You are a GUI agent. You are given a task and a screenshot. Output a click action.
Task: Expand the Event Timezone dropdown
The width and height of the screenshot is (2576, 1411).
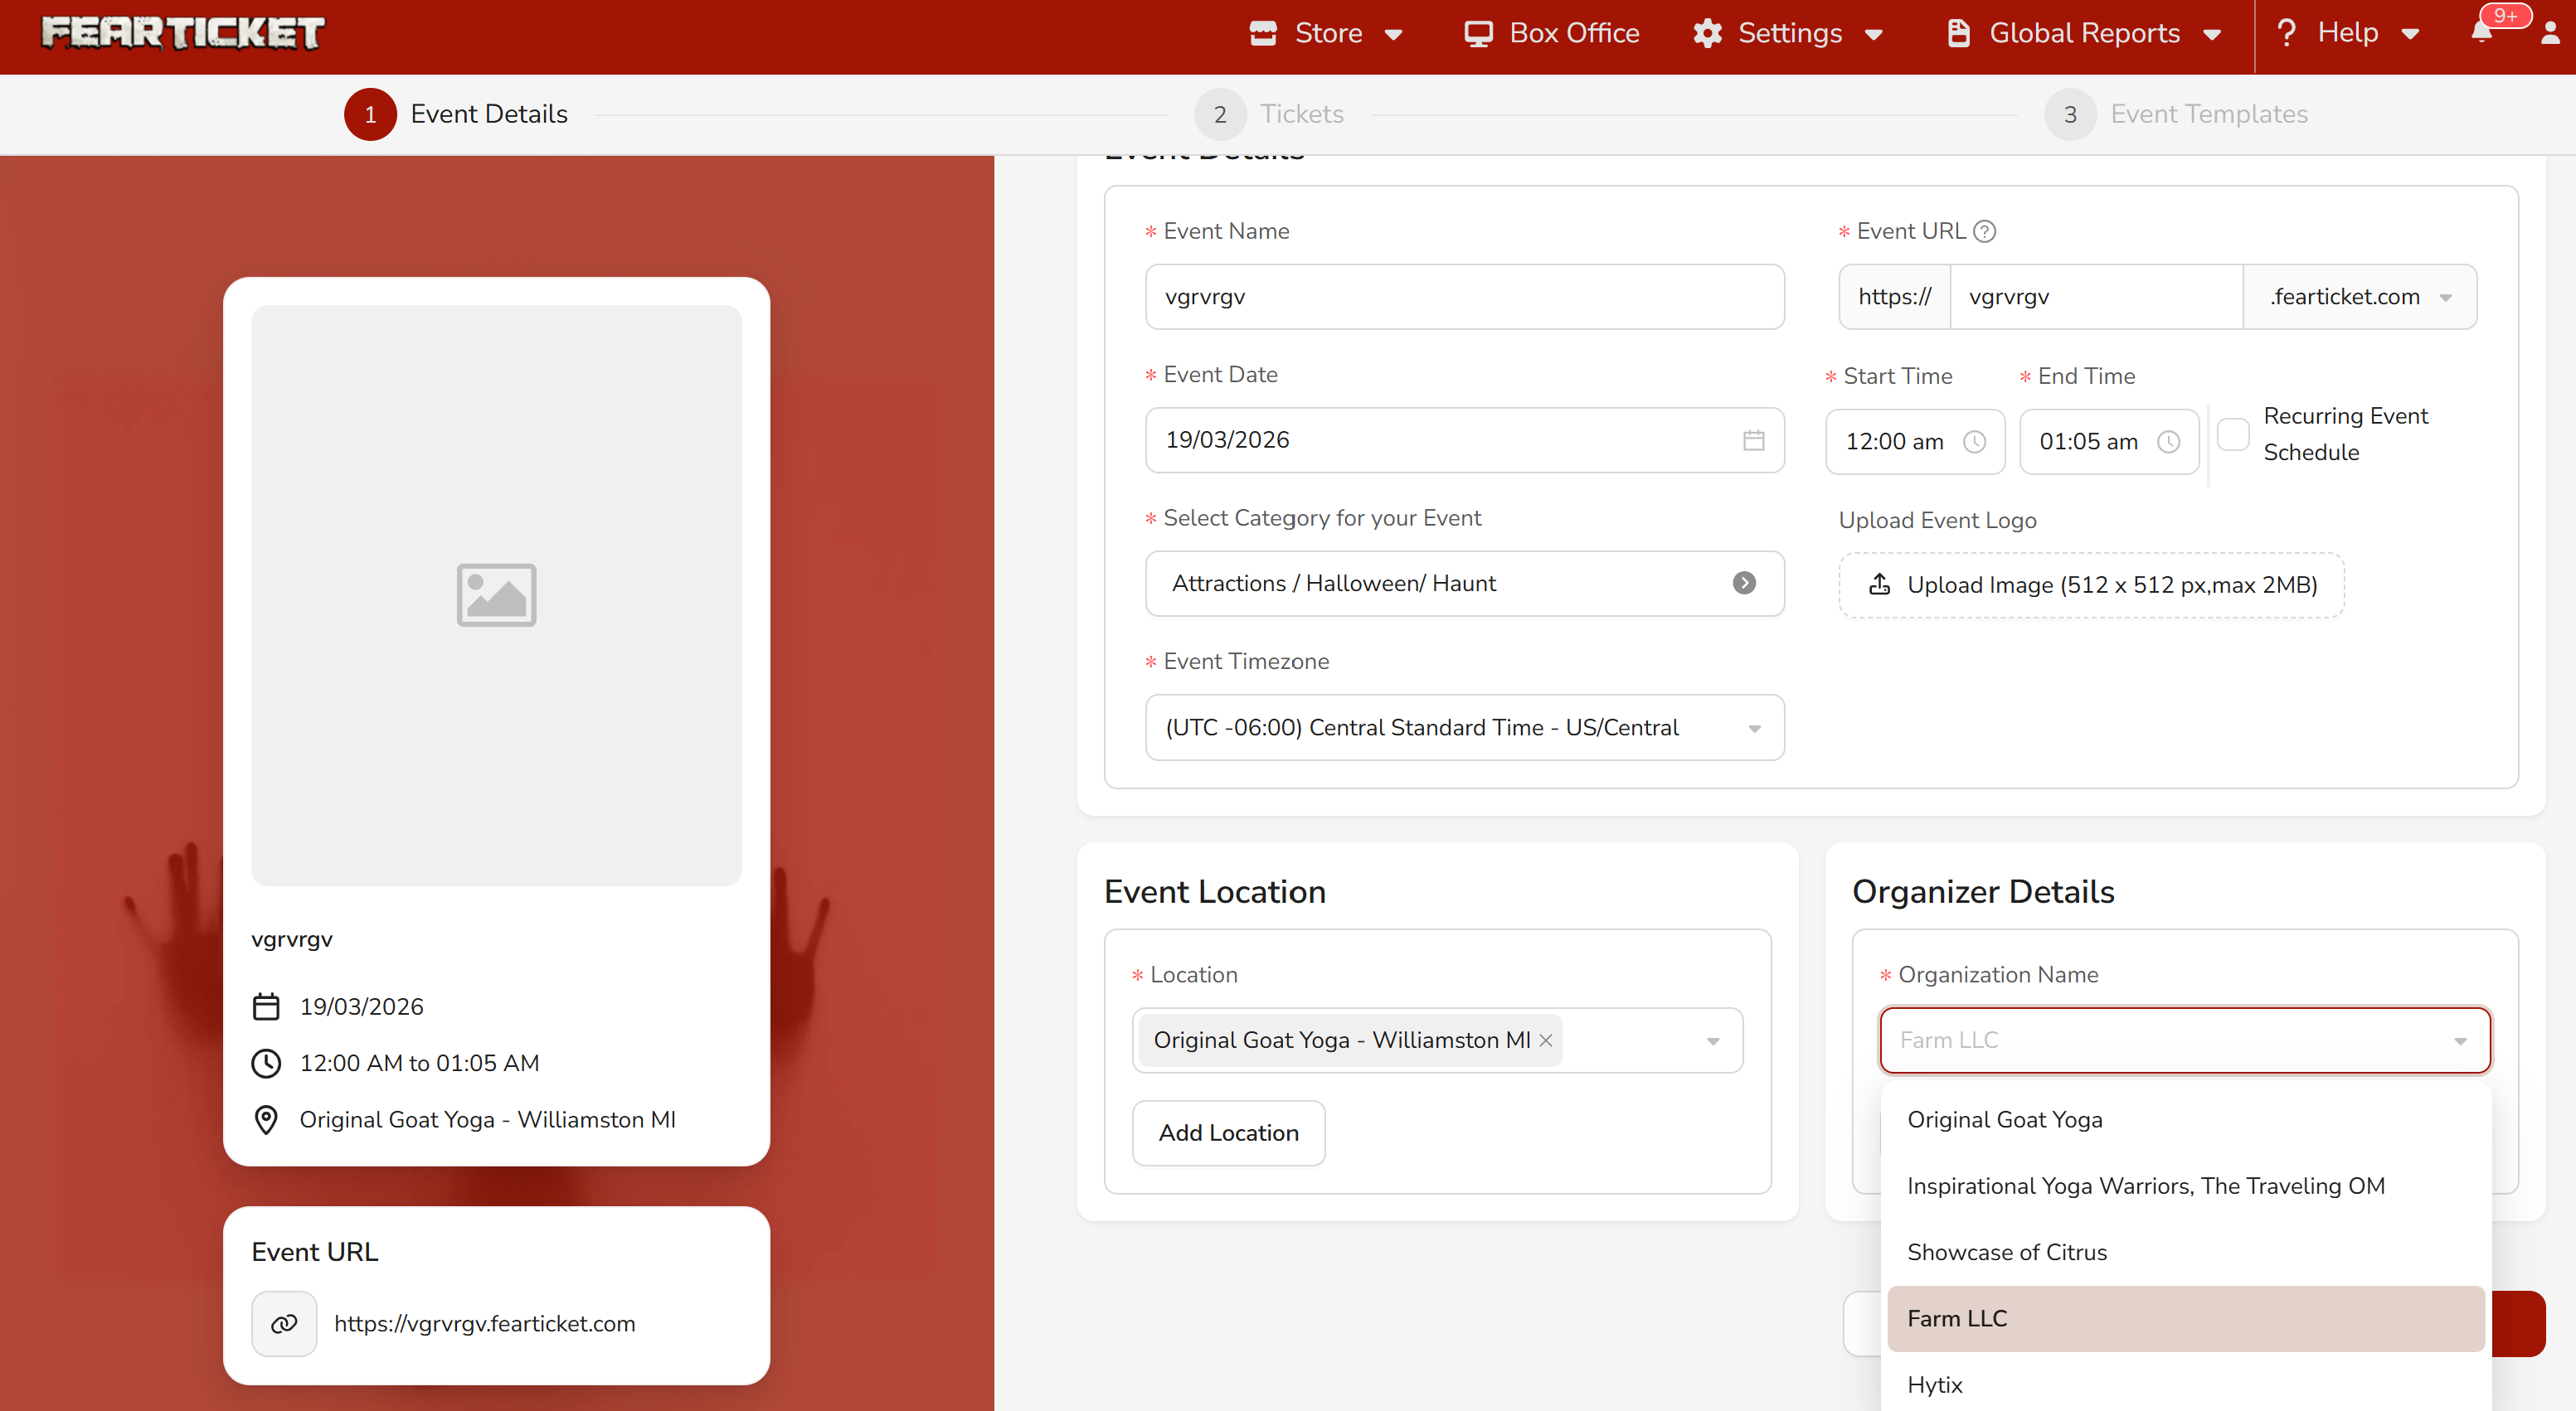coord(1754,729)
